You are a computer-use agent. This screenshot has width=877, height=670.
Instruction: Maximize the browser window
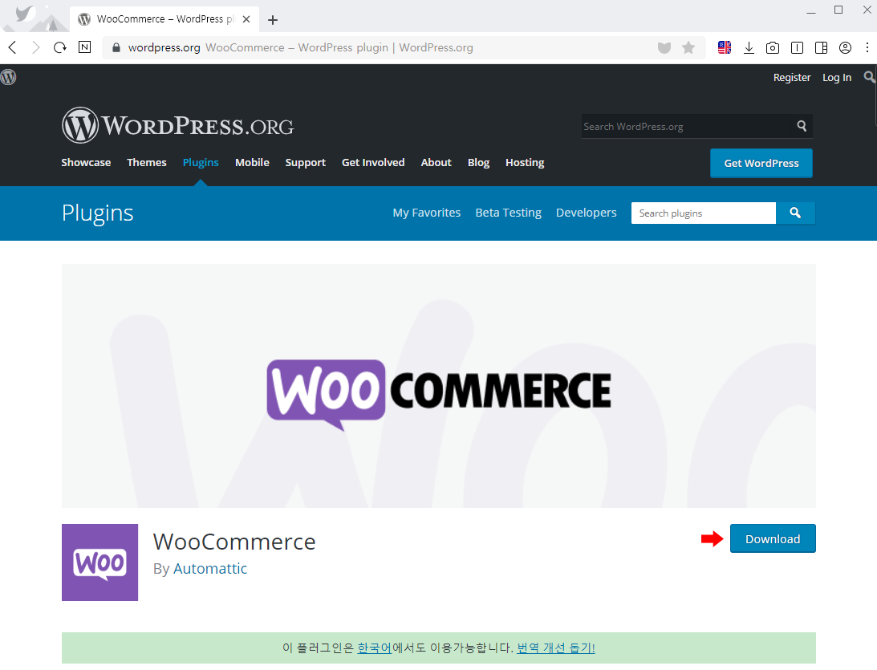838,10
